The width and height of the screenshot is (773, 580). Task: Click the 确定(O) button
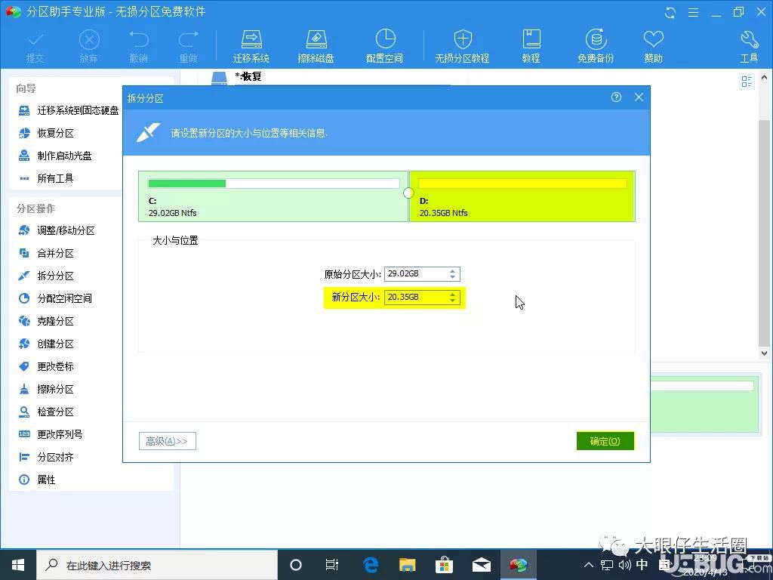pos(605,441)
